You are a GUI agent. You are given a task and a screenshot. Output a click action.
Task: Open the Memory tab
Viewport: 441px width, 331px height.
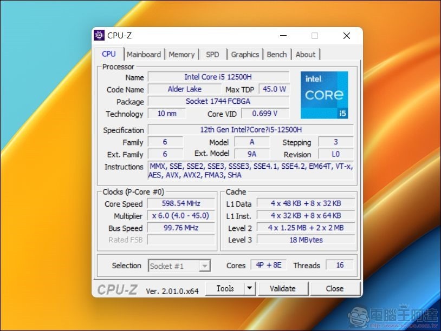click(x=182, y=54)
